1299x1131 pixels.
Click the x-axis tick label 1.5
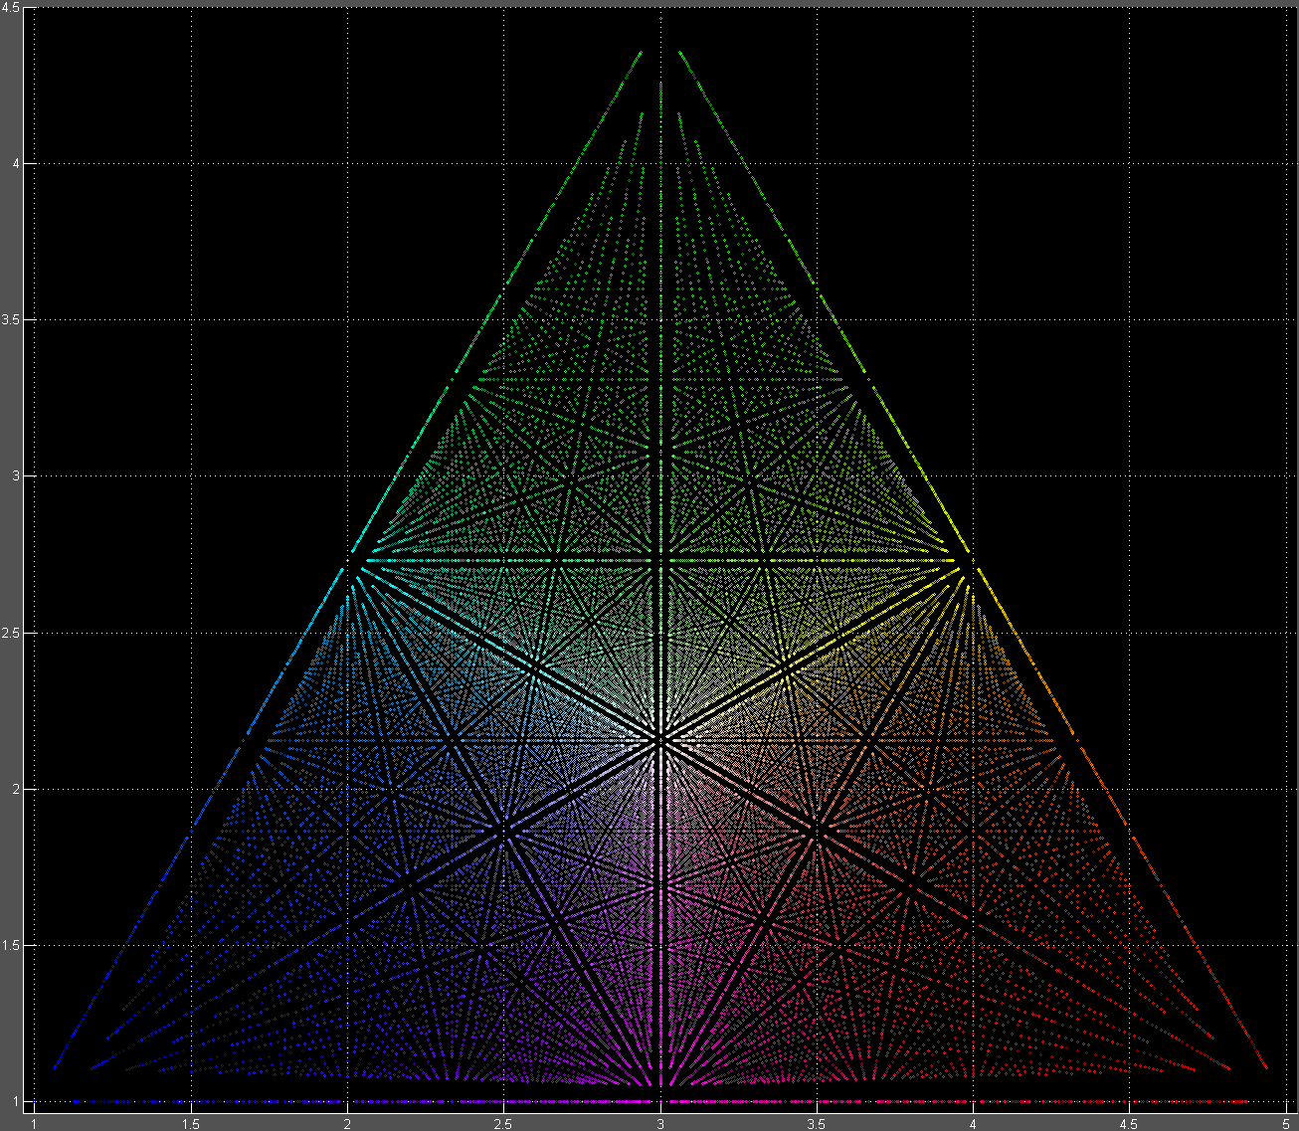click(x=191, y=1123)
